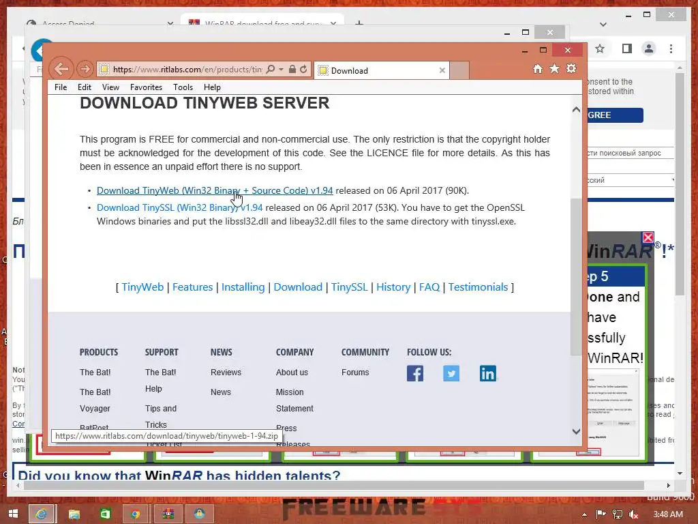
Task: Switch to Chrome on the taskbar
Action: tap(135, 514)
